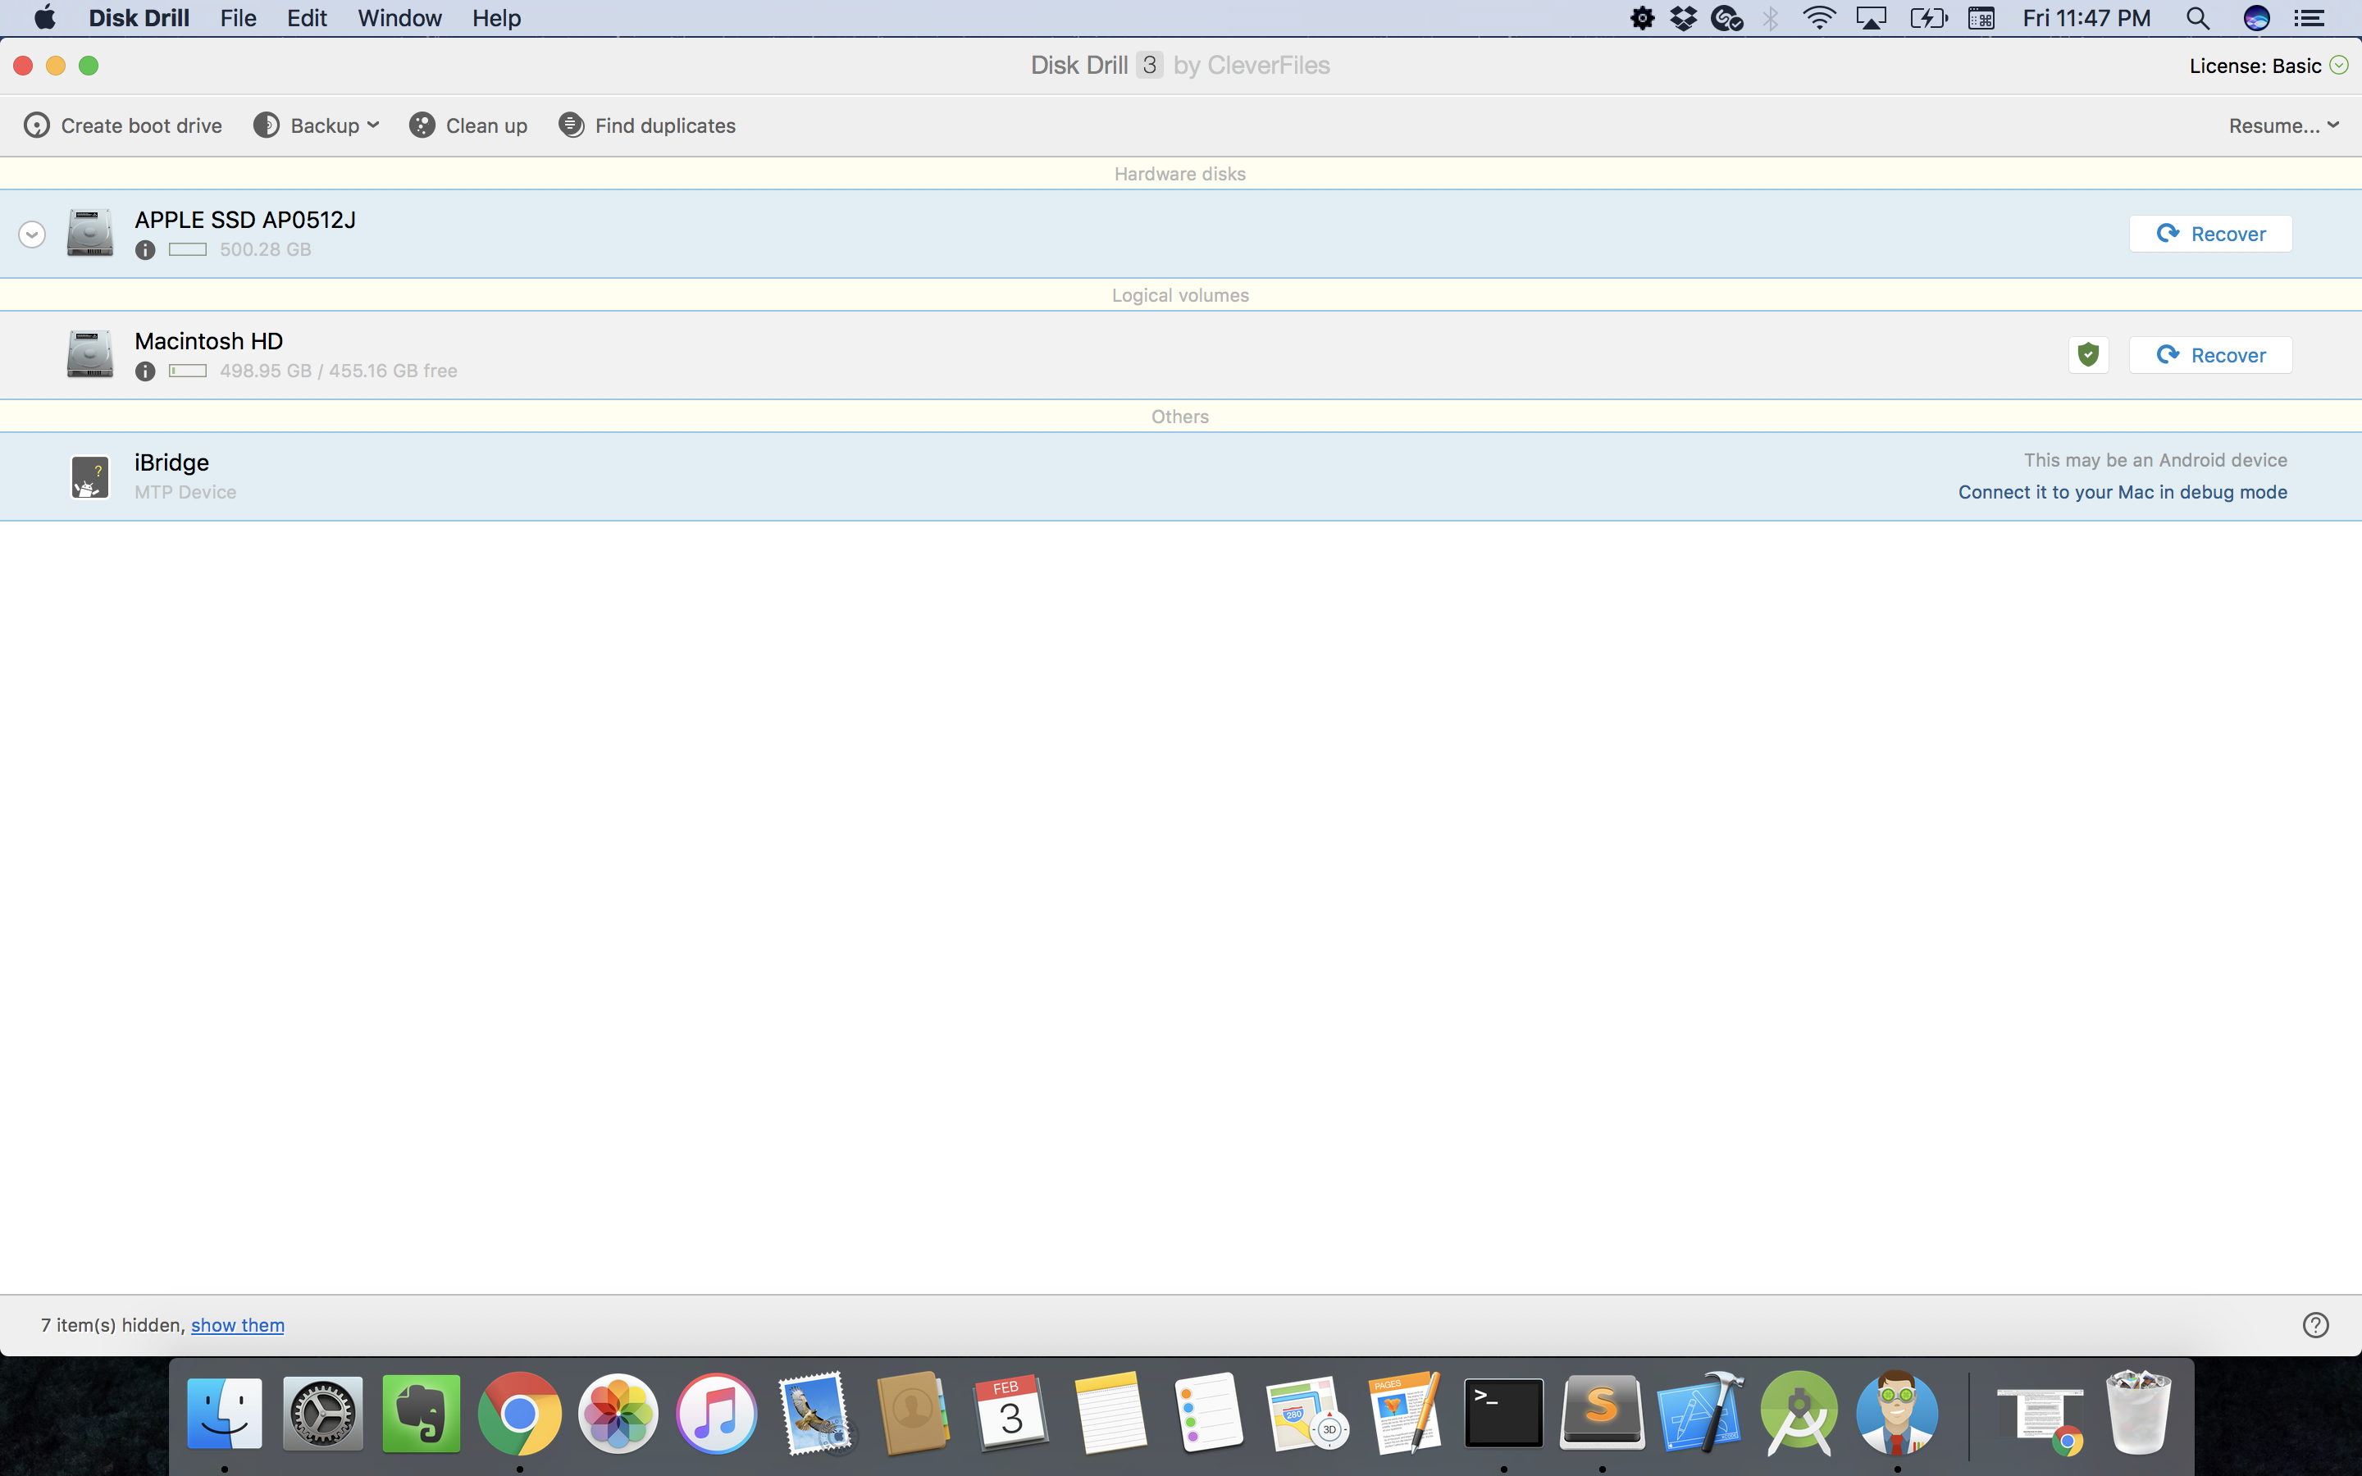Click the info icon under APPLE SSD AP0512J
This screenshot has height=1476, width=2362.
pos(144,250)
